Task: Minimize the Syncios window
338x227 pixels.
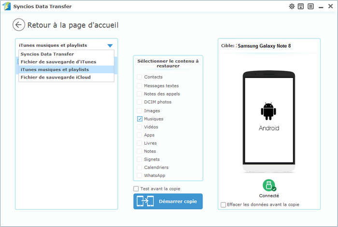Action: (x=320, y=6)
